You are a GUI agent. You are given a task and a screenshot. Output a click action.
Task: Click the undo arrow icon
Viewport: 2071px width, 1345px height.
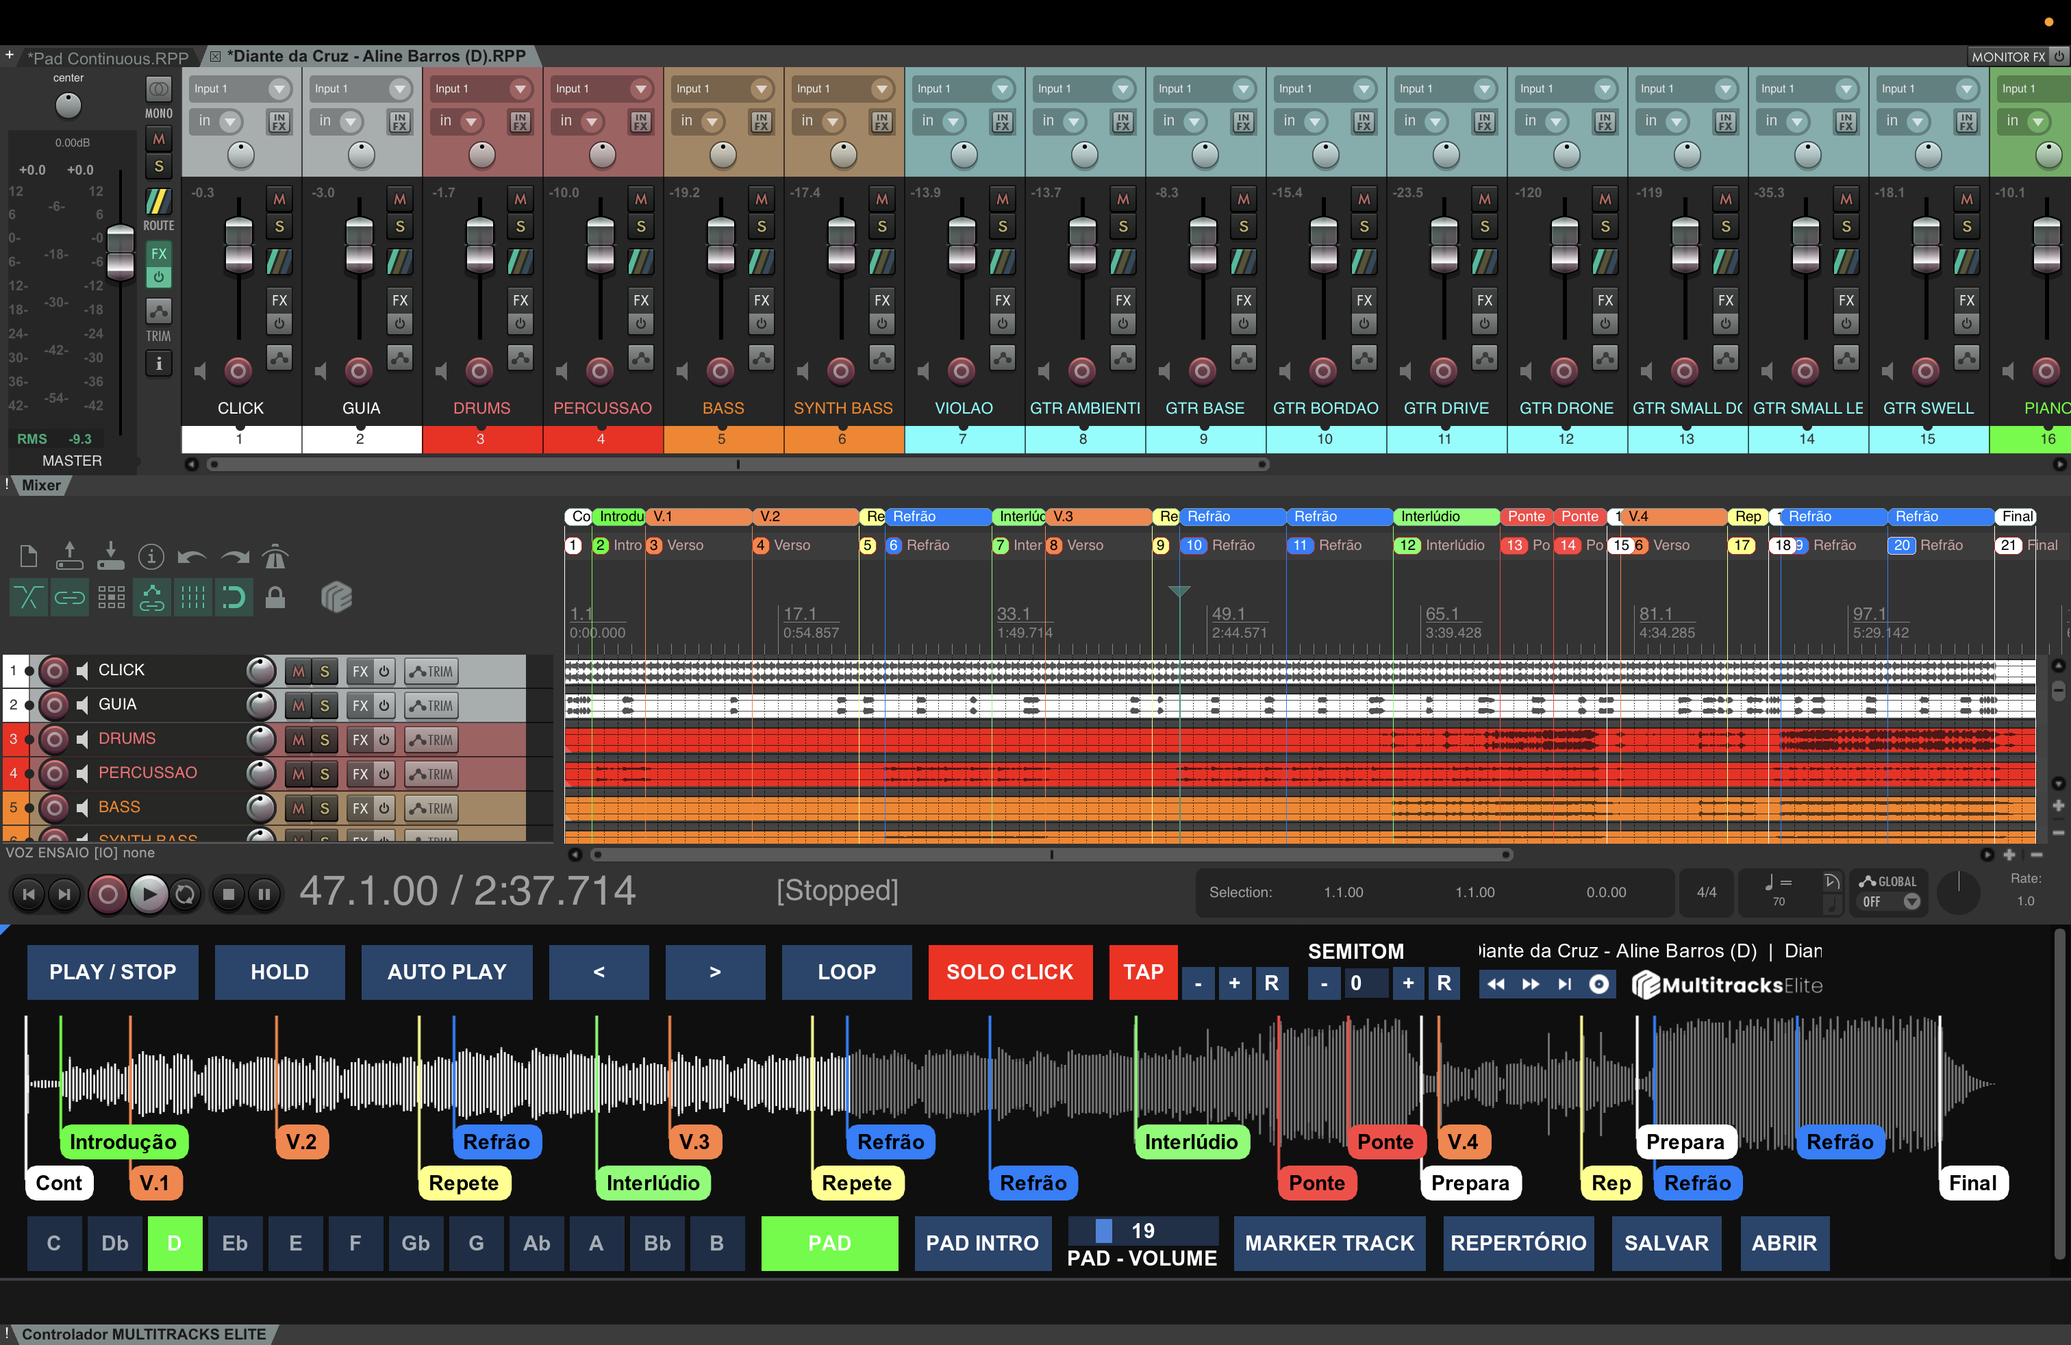(x=192, y=556)
